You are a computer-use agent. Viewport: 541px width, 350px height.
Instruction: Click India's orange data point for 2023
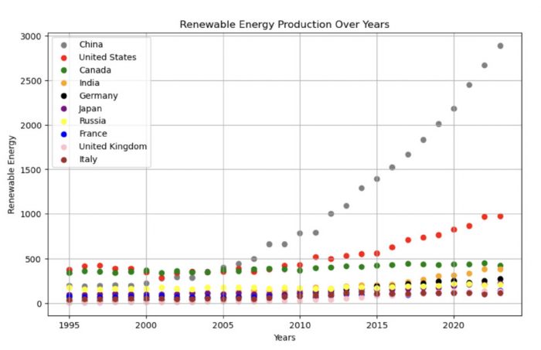500,270
